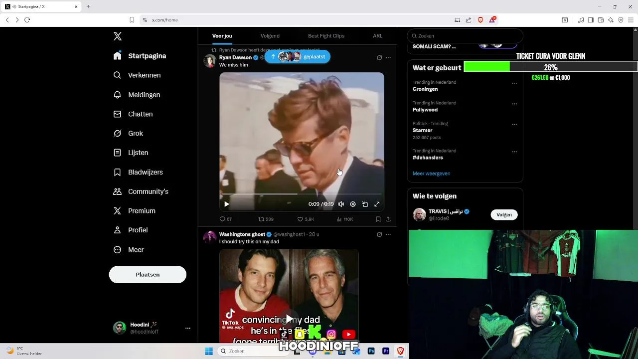Screen dimensions: 638x359
Task: Like the Ryan Dawson post
Action: (306, 219)
